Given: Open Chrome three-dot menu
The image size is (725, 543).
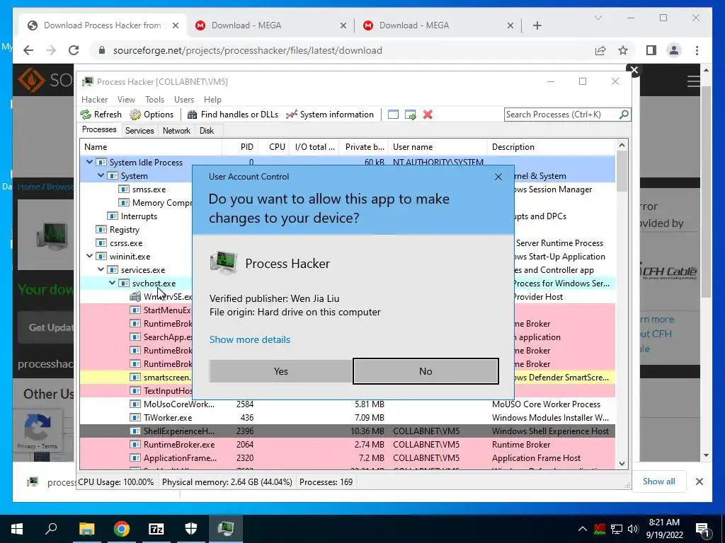Looking at the screenshot, I should tap(697, 50).
